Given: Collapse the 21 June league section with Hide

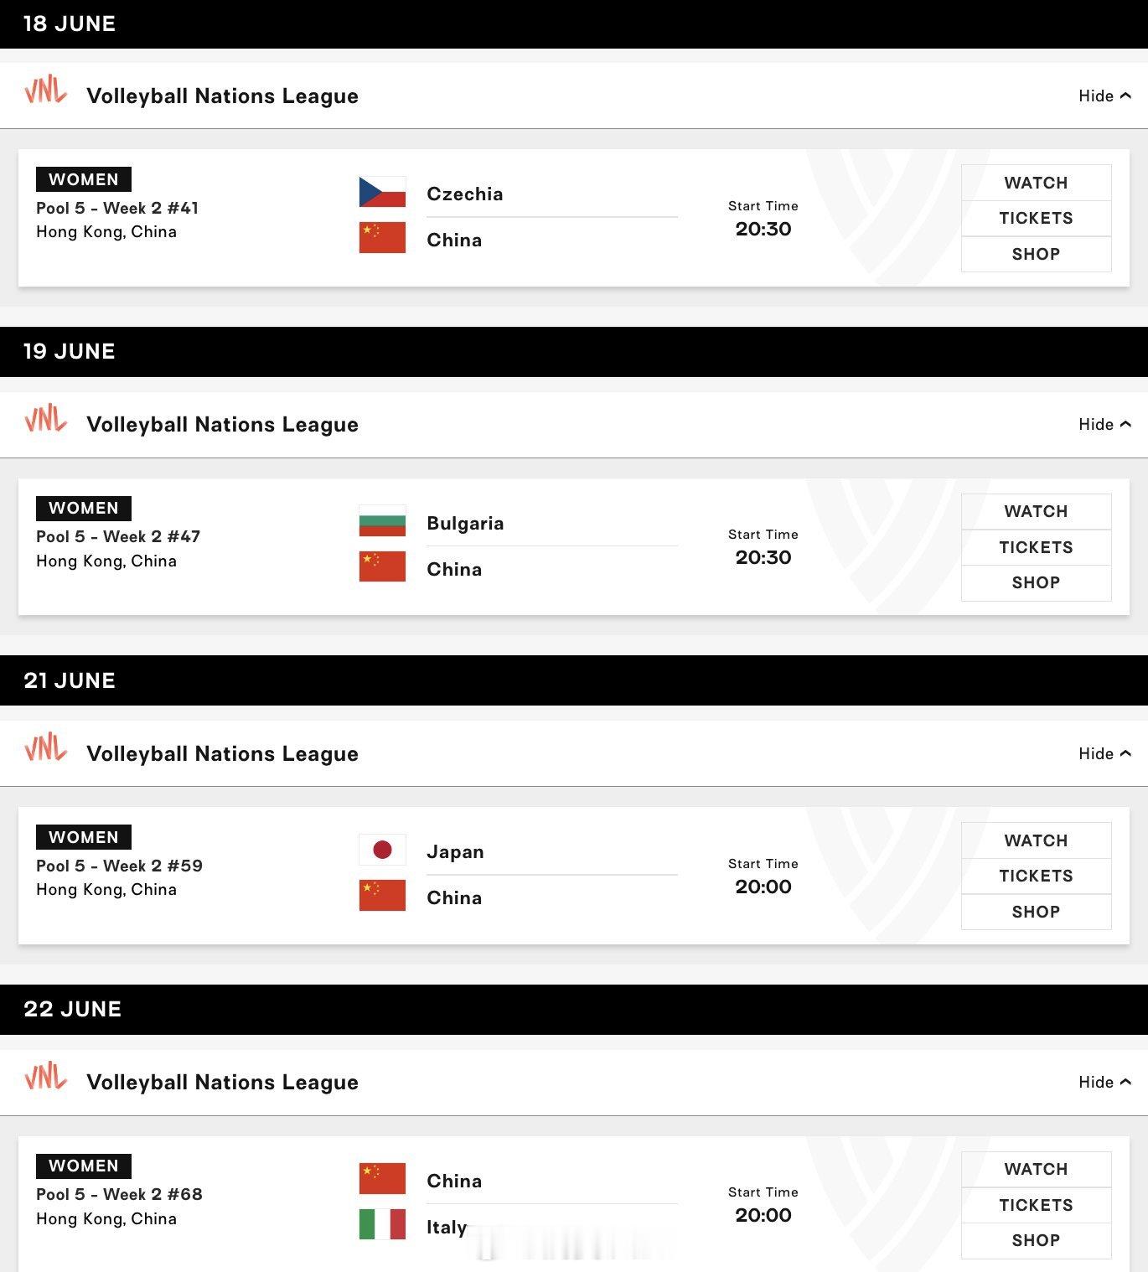Looking at the screenshot, I should [x=1104, y=753].
